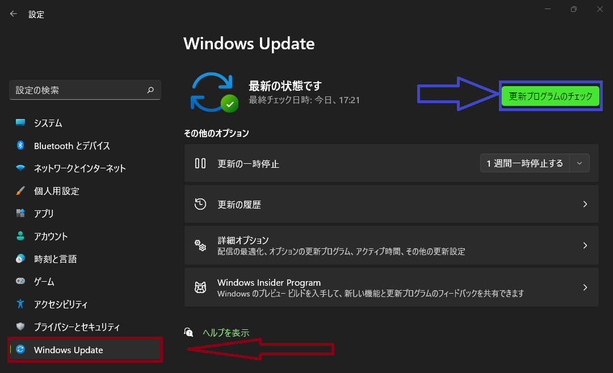Image resolution: width=613 pixels, height=373 pixels.
Task: Click the back arrow icon
Action: (14, 14)
